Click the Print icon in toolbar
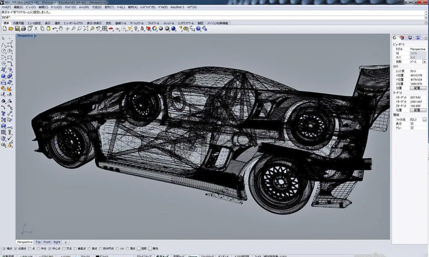 23,29
